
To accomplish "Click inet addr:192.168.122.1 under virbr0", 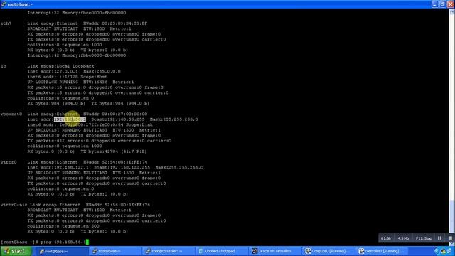I will point(58,168).
